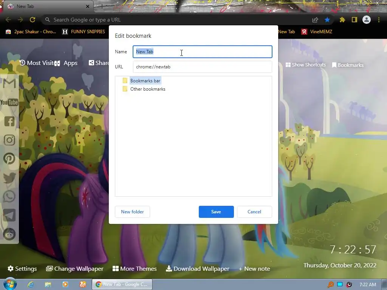This screenshot has height=290, width=387.
Task: Open the Twitter sidebar icon
Action: pyautogui.click(x=9, y=177)
